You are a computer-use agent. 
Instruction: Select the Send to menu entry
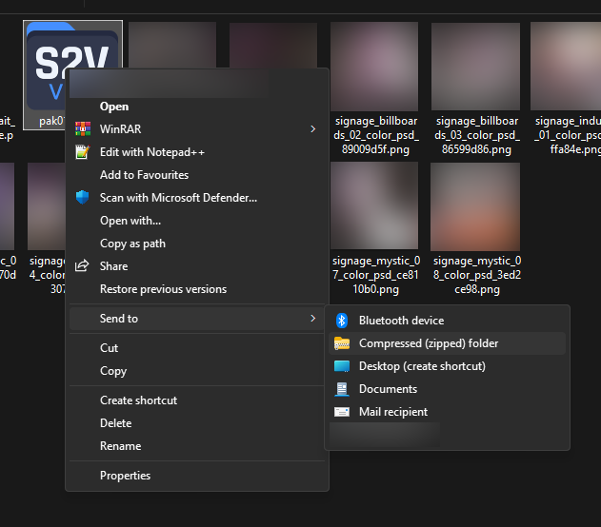click(196, 319)
